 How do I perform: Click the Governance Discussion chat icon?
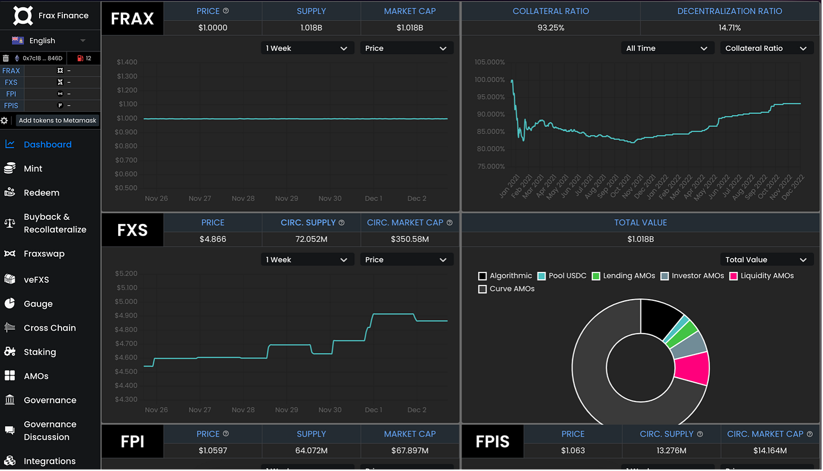point(10,431)
